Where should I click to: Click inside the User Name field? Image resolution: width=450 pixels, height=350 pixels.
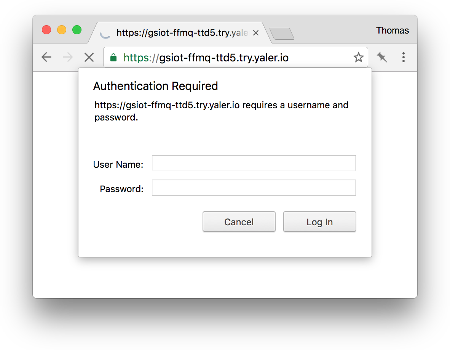(254, 163)
